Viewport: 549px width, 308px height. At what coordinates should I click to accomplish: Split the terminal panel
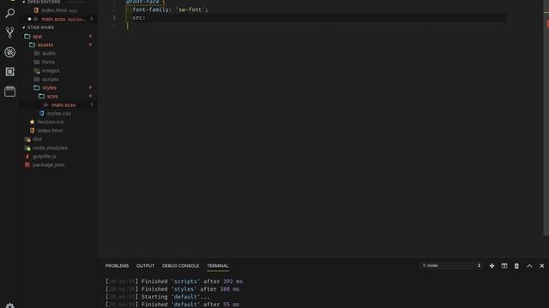click(x=504, y=266)
